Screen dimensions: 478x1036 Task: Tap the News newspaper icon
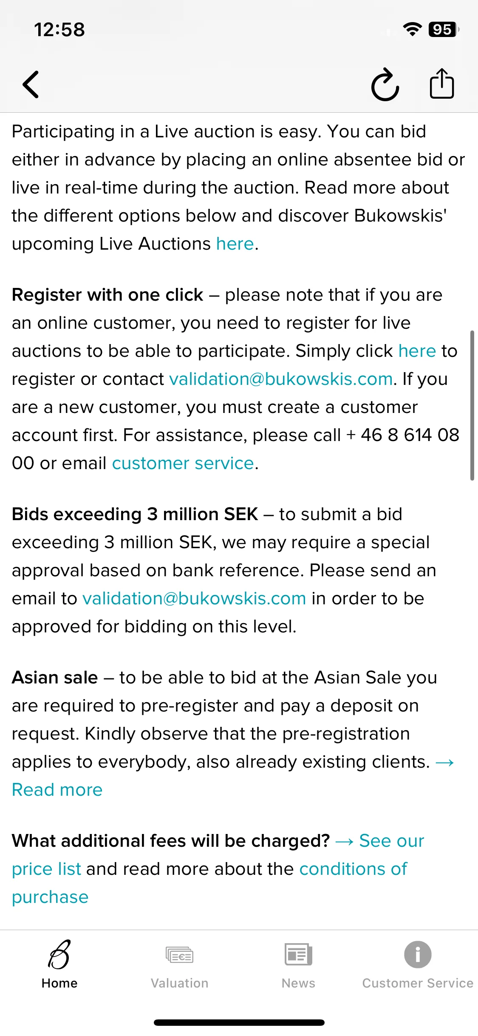click(298, 955)
